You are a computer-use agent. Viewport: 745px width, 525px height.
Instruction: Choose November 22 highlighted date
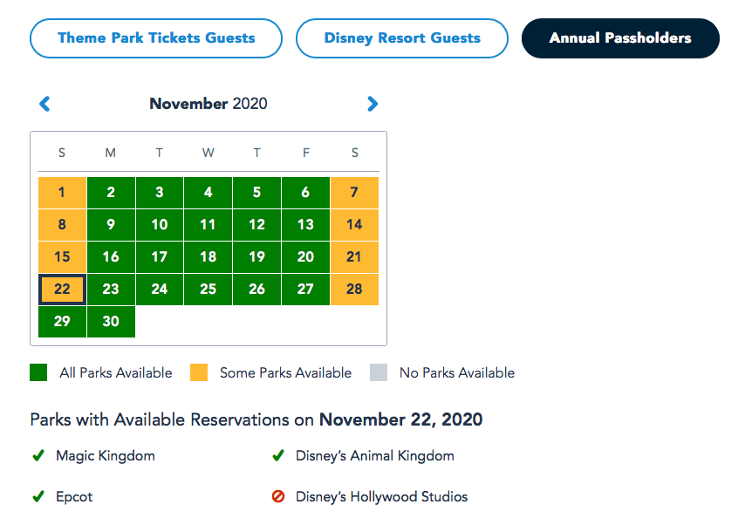62,290
